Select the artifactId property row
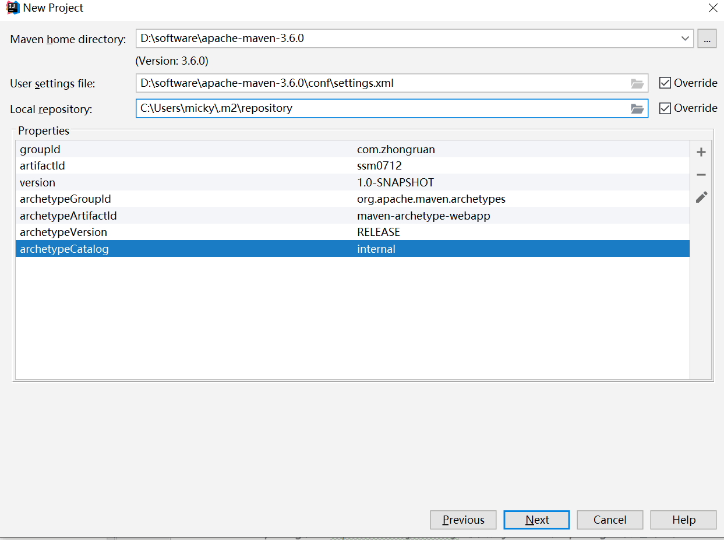The image size is (724, 540). tap(352, 166)
